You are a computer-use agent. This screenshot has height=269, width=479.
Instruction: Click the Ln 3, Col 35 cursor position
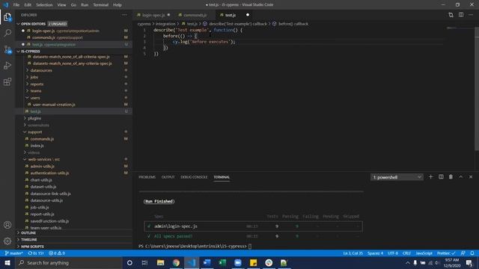(353, 253)
